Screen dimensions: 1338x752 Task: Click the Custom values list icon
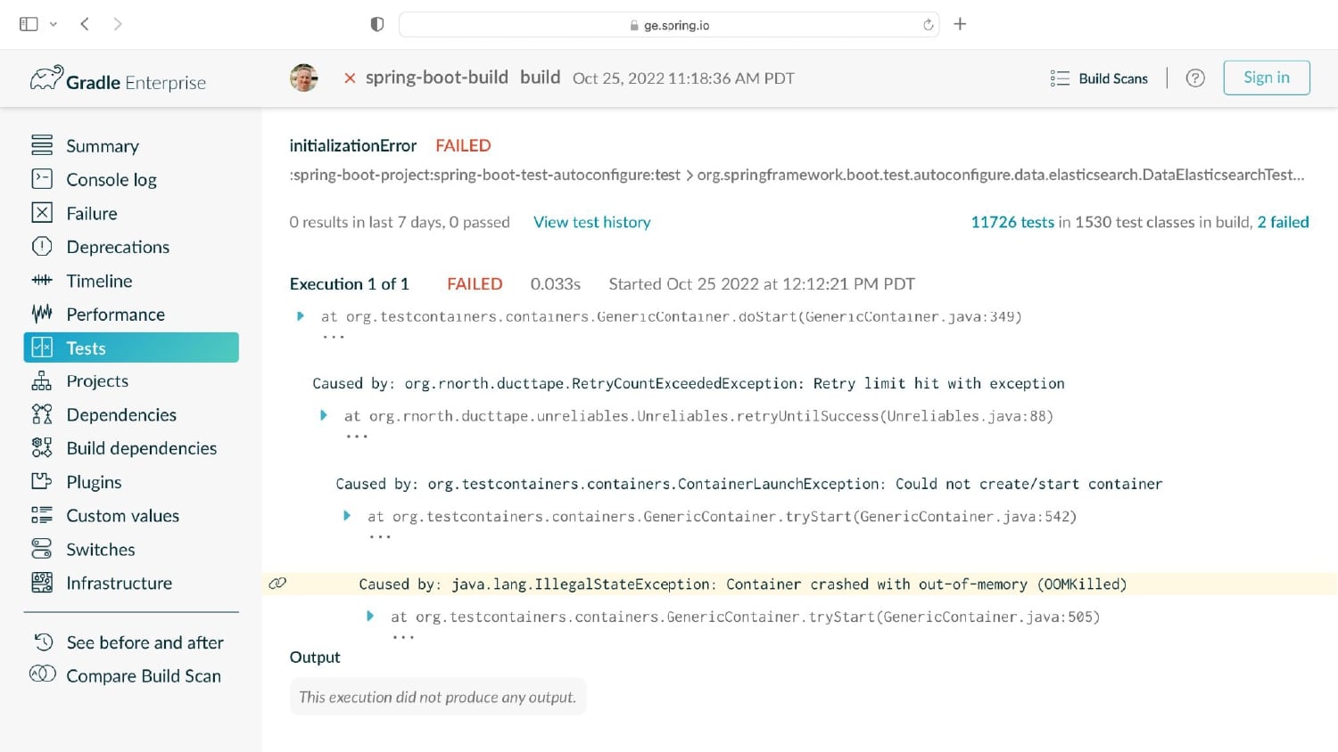42,515
